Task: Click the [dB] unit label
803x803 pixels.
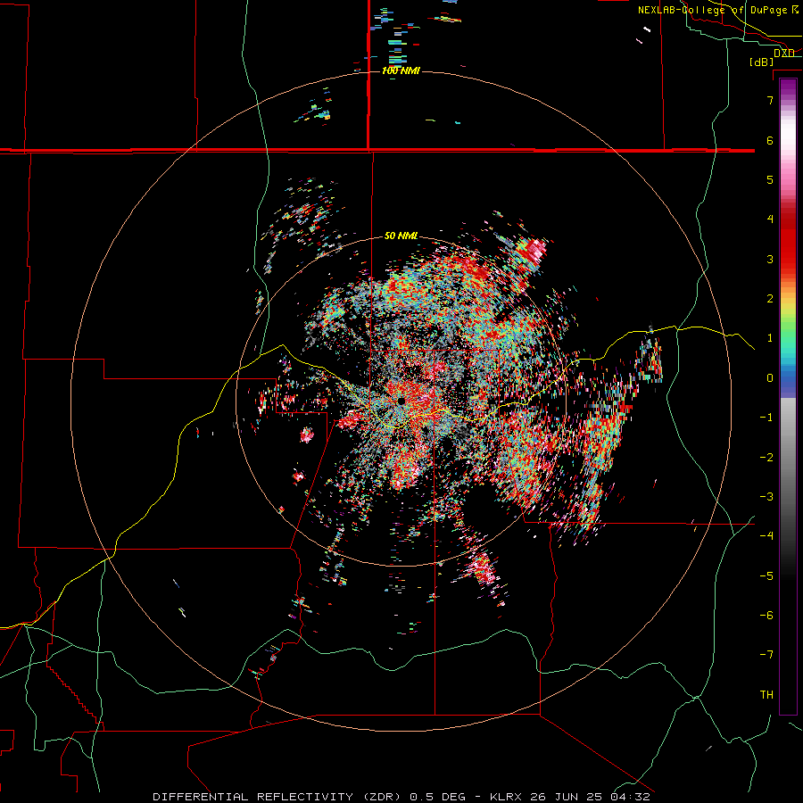Action: tap(761, 62)
